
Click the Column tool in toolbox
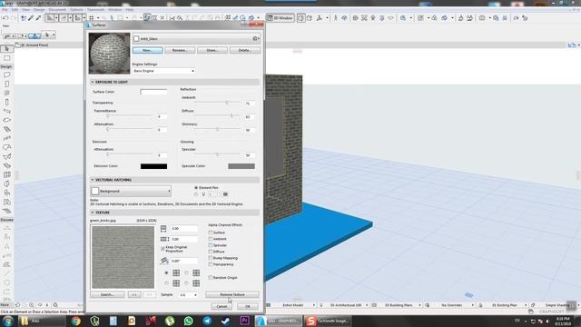point(6,102)
